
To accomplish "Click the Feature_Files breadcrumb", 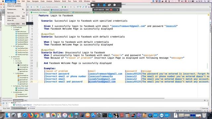I will coord(34,10).
